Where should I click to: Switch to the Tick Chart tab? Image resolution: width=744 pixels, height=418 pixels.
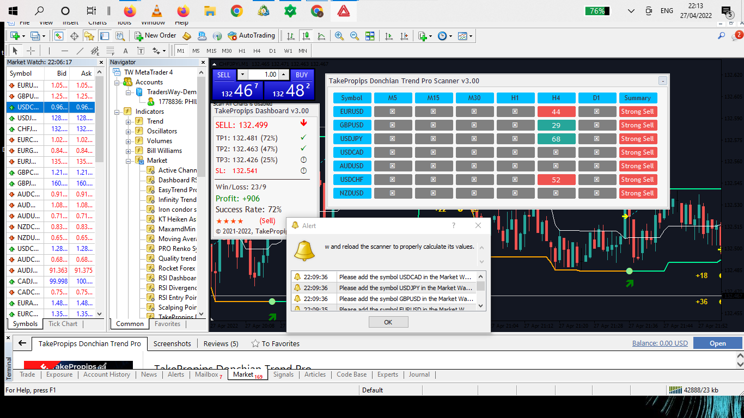click(x=63, y=324)
